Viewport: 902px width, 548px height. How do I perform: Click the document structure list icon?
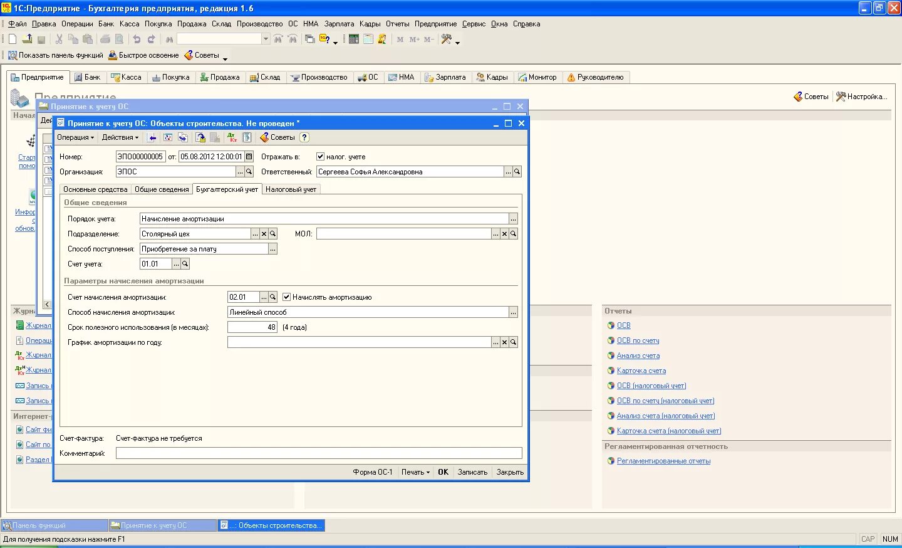point(247,137)
